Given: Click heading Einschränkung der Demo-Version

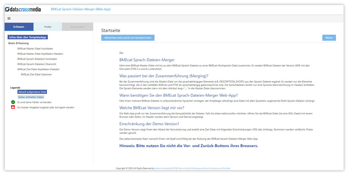Looking at the screenshot, I should click(x=149, y=124).
